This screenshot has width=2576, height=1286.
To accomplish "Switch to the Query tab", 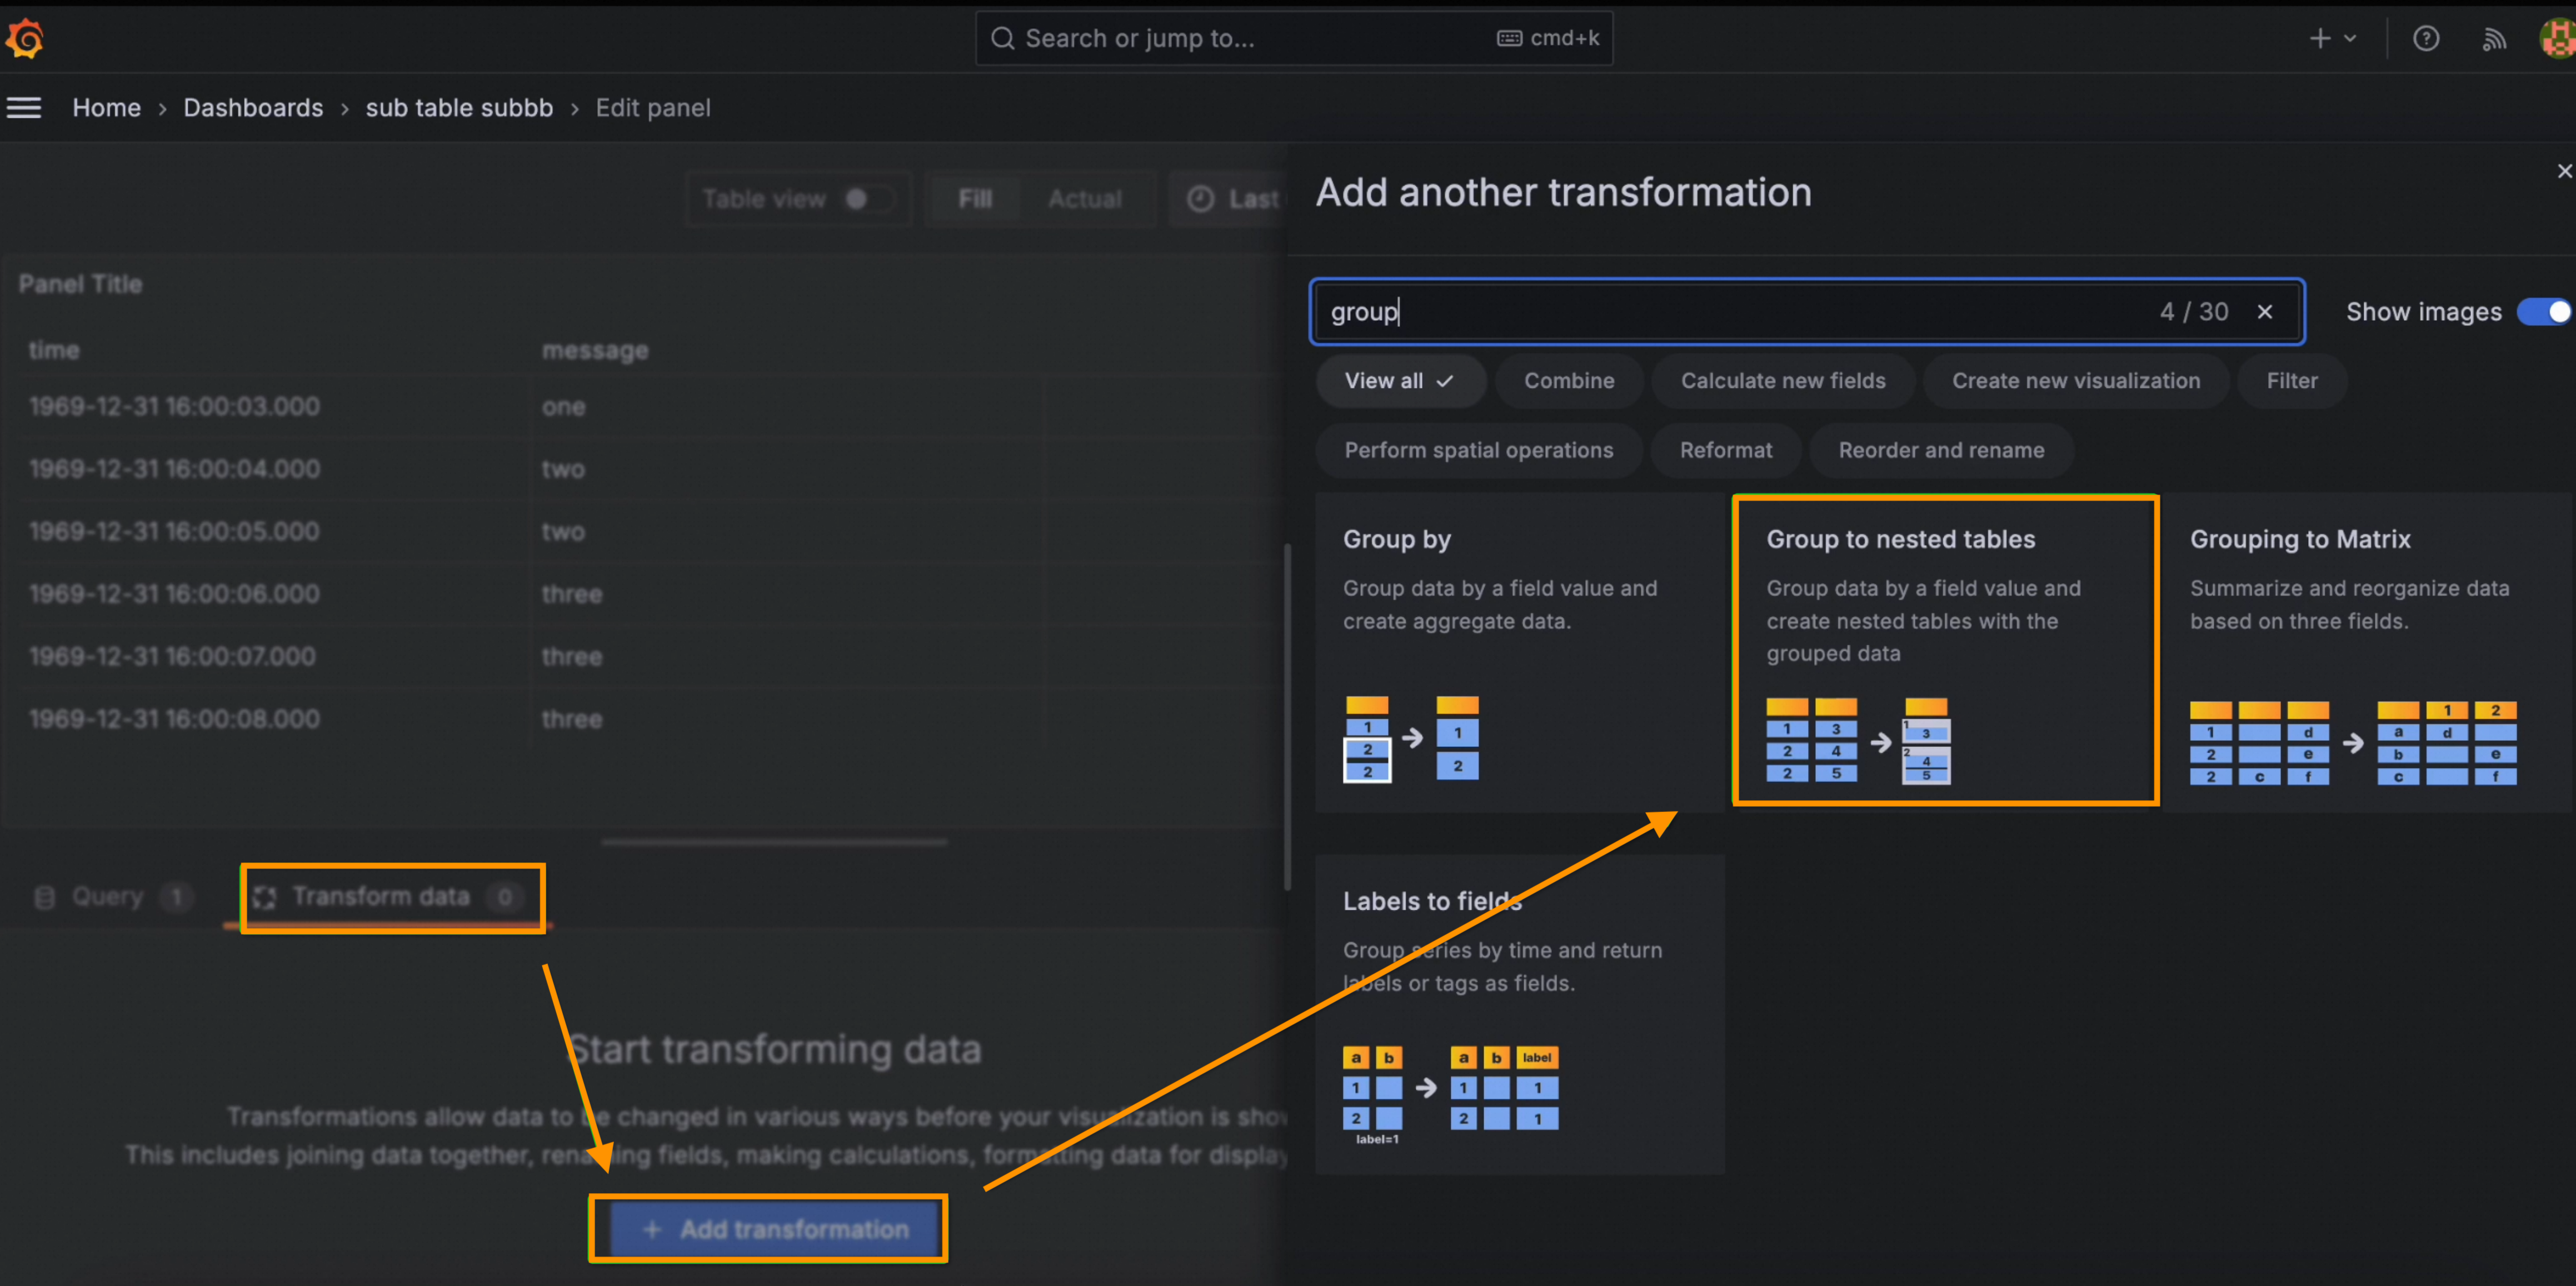I will (x=108, y=896).
